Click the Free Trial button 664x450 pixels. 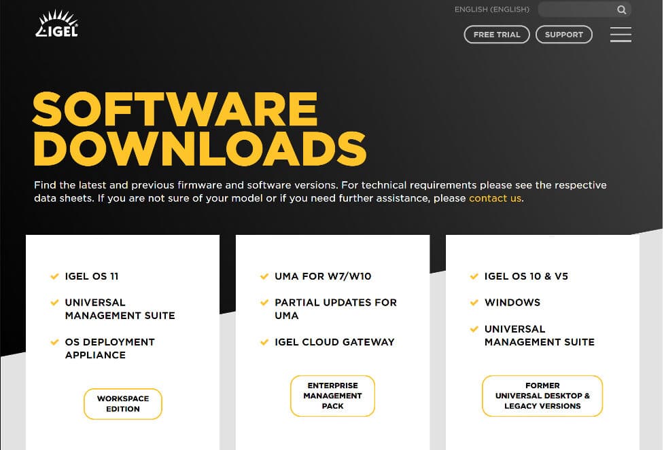[x=497, y=35]
